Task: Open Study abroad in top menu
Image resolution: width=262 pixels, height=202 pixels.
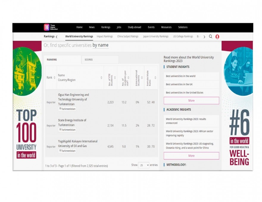Action: (x=134, y=27)
